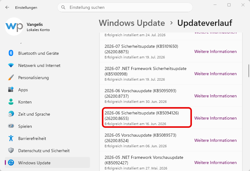
Task: Select Windows Update in sidebar
Action: click(x=47, y=162)
